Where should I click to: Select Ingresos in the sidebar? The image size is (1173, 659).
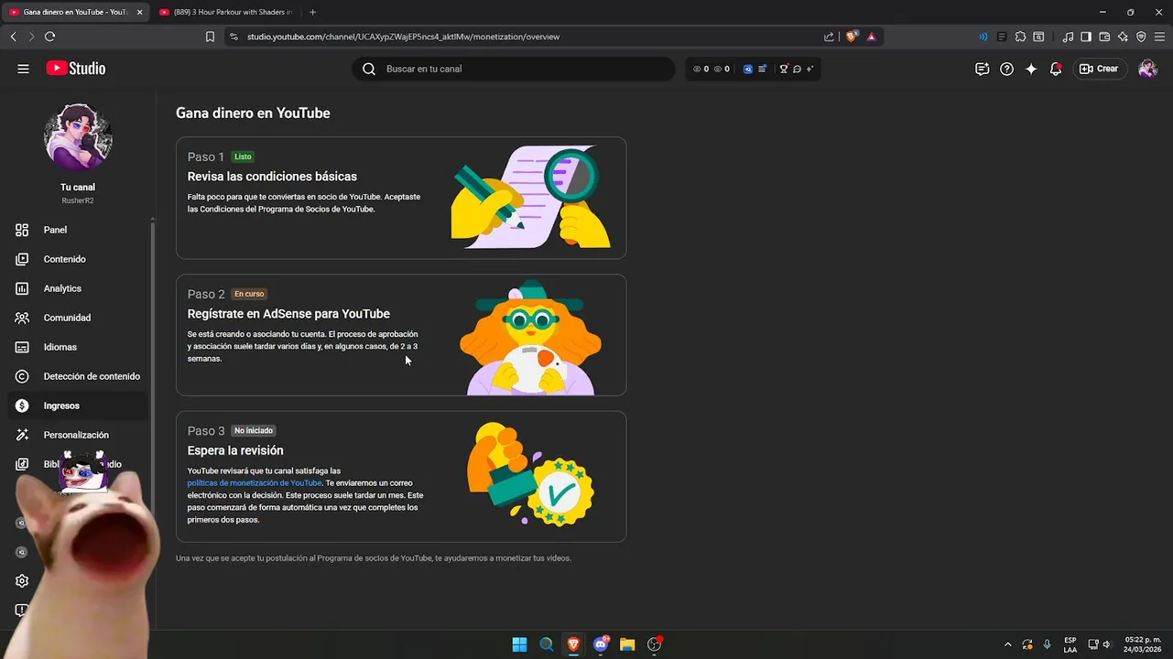(77, 405)
